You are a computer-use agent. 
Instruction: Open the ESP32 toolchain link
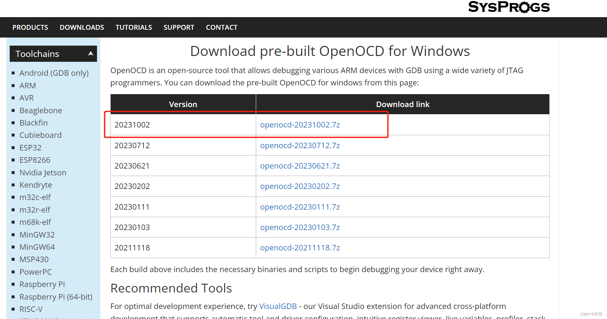point(30,148)
